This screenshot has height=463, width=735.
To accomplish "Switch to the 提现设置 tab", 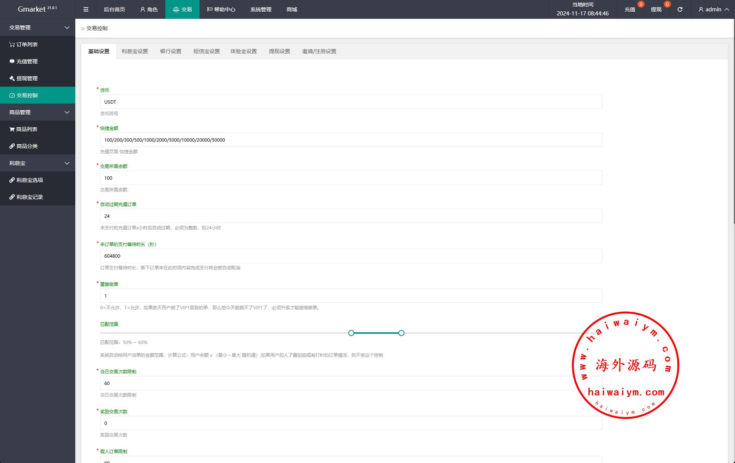I will 279,51.
